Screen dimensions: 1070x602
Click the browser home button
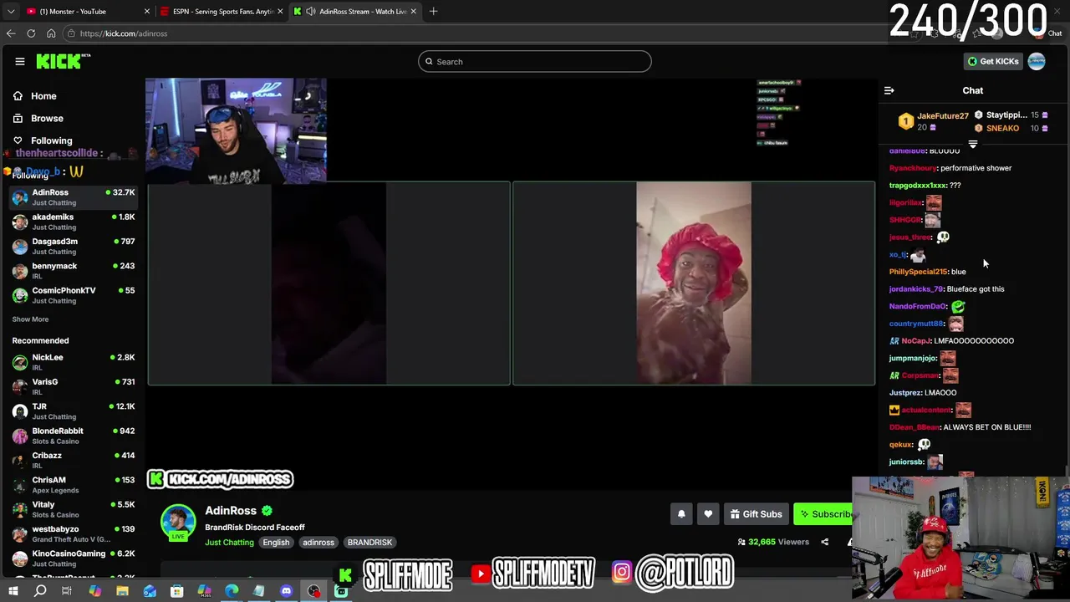(51, 33)
